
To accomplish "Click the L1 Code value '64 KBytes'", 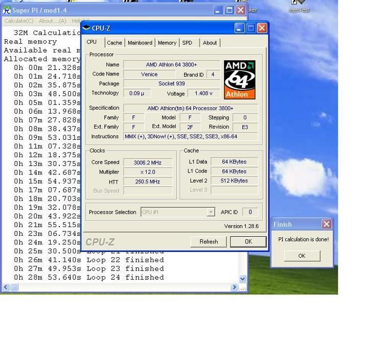I will click(x=234, y=171).
